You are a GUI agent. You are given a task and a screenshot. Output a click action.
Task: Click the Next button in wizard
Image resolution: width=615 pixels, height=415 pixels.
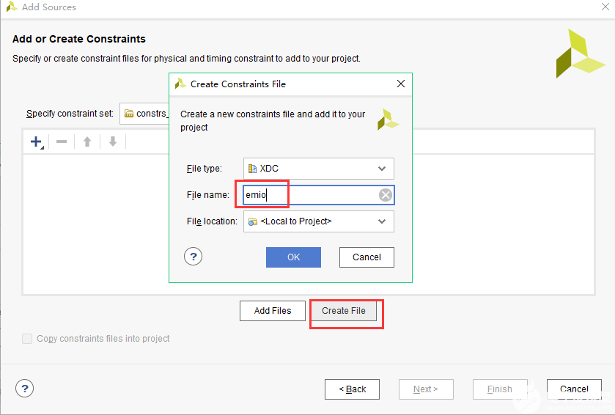point(426,389)
